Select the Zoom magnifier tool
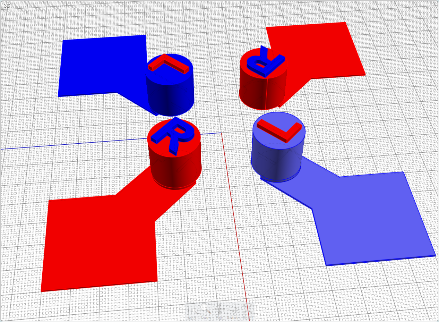This screenshot has height=322, width=439. [205, 312]
